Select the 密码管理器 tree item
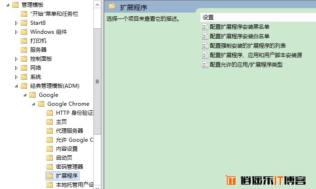 point(70,166)
